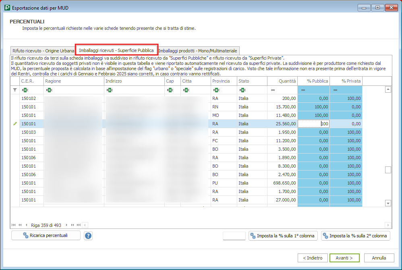
Task: Open Rifiuto ricevuto - Origine Urbana tab
Action: point(43,51)
